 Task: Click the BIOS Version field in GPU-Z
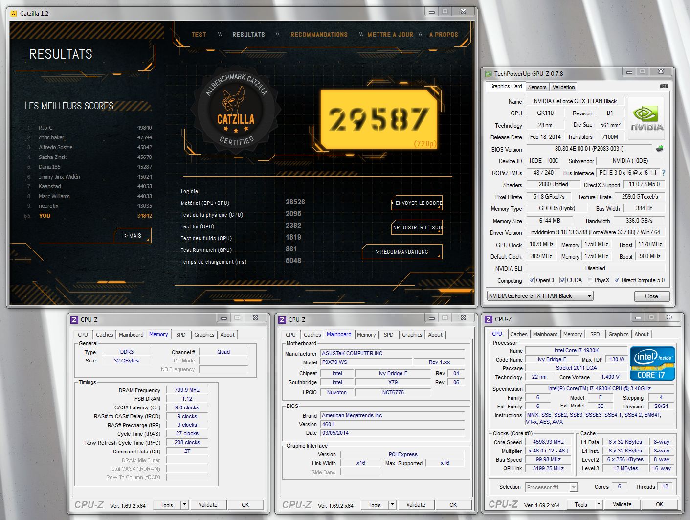click(589, 149)
